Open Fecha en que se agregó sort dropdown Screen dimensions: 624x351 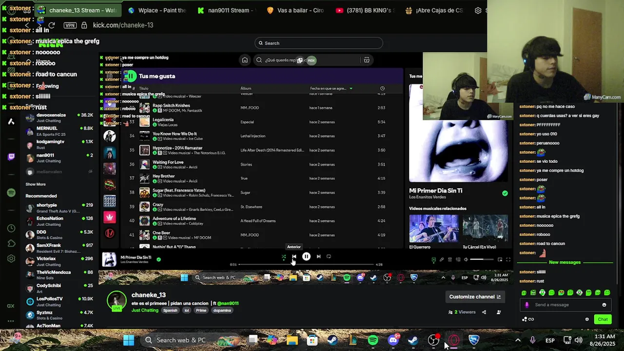[331, 88]
